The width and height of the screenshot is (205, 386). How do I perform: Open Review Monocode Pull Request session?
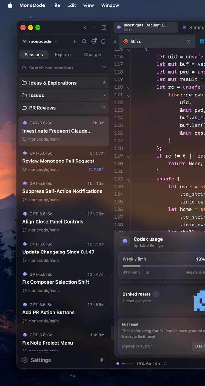(63, 161)
